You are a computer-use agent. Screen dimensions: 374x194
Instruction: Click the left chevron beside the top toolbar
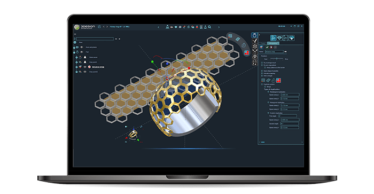click(x=158, y=27)
